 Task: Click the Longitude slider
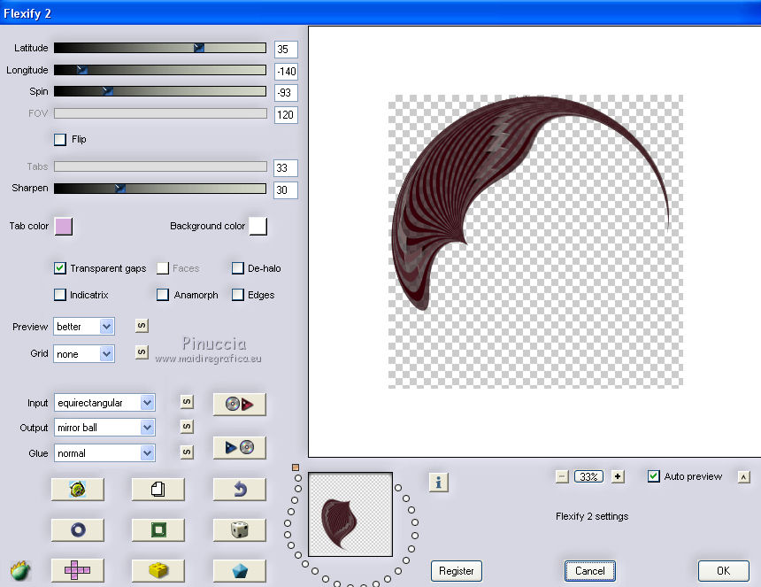160,70
